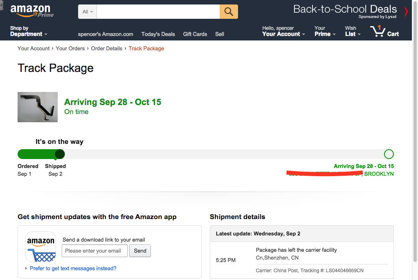
Task: Click the BROOKLYN address text
Action: (x=379, y=174)
